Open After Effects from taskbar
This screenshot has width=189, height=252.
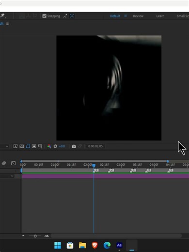[119, 245]
